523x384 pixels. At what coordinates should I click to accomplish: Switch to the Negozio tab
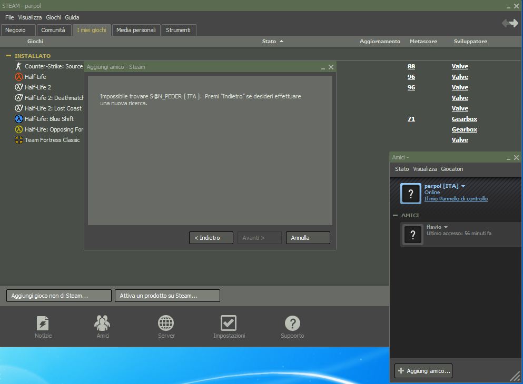pos(18,30)
